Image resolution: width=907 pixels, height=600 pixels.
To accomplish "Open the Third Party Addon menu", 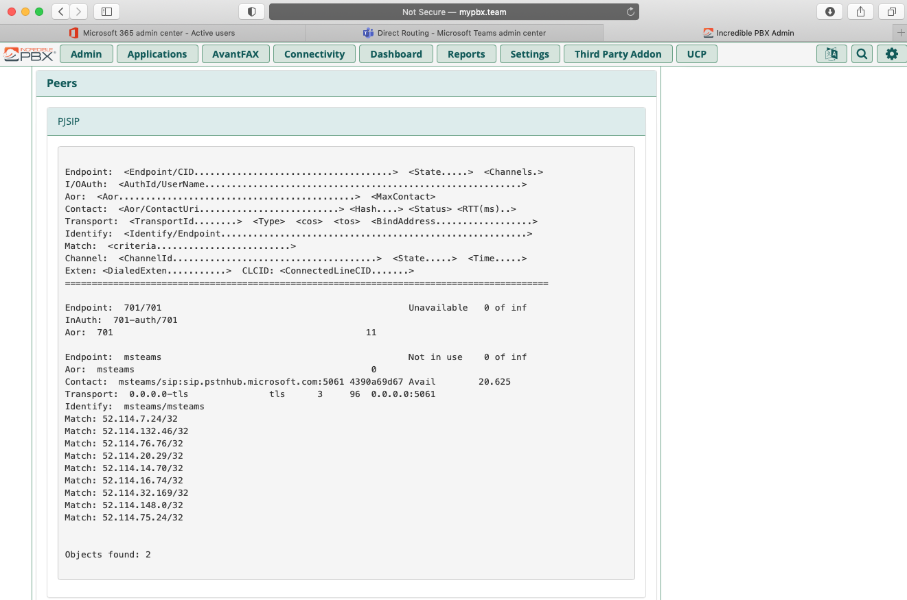I will tap(618, 54).
